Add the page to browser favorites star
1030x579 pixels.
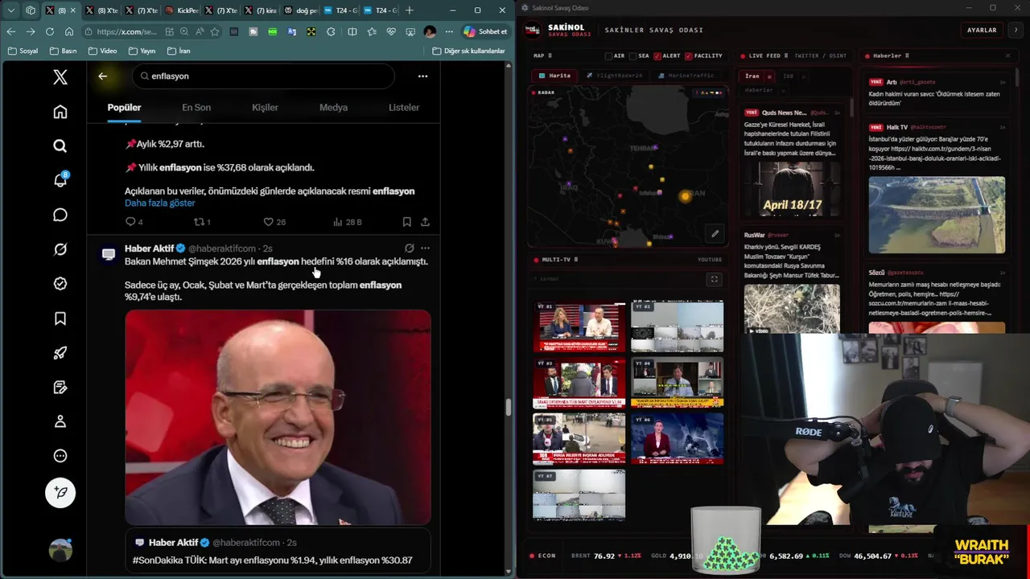215,31
